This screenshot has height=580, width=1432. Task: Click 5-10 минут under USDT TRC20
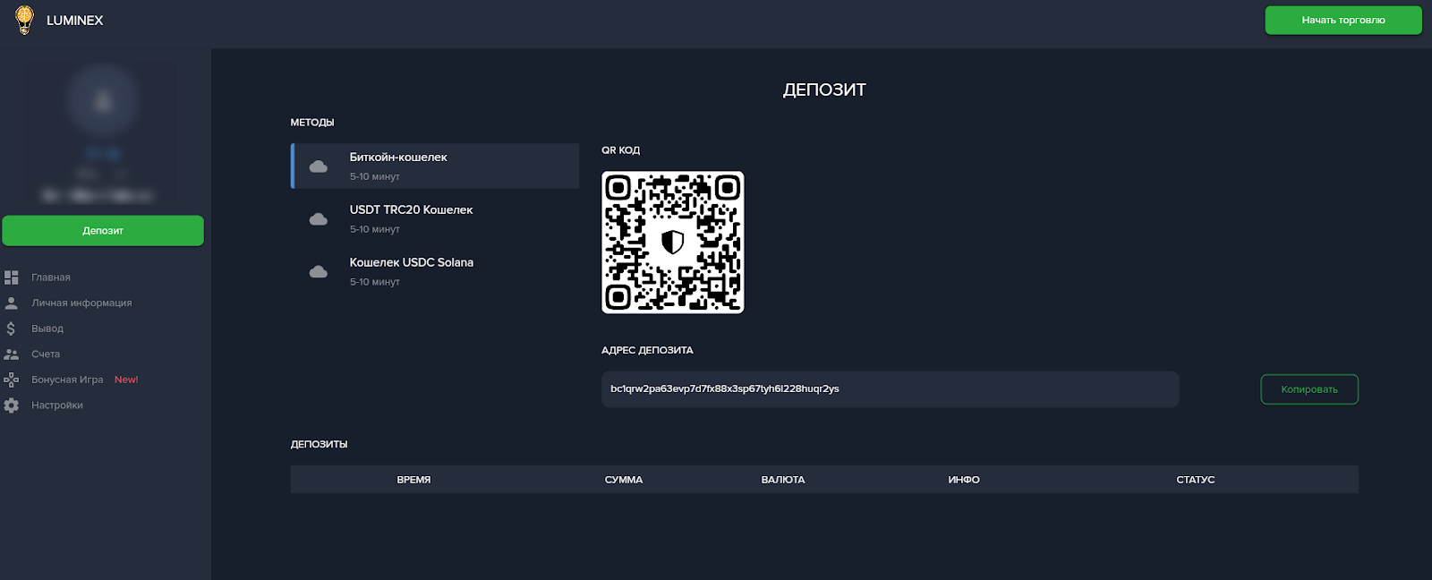375,229
